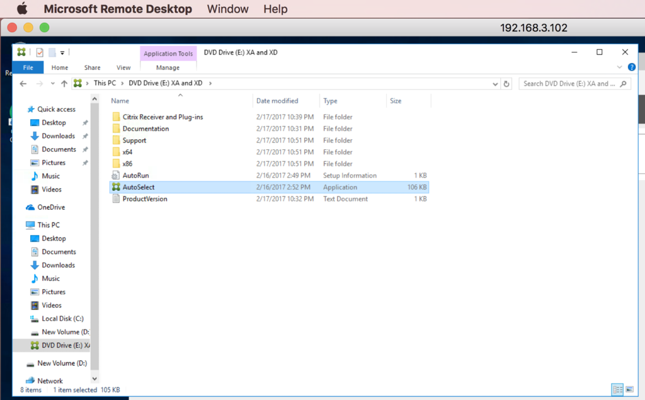This screenshot has width=645, height=400.
Task: Click the Forward navigation arrow
Action: pos(40,84)
